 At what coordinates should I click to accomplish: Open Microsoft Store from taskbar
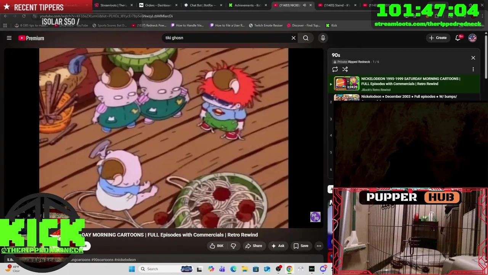point(256,269)
